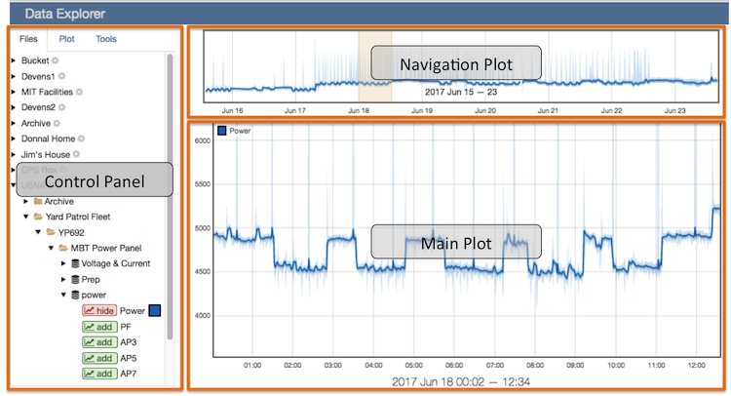This screenshot has height=396, width=731.
Task: Add AP3 element to the plot
Action: point(99,342)
